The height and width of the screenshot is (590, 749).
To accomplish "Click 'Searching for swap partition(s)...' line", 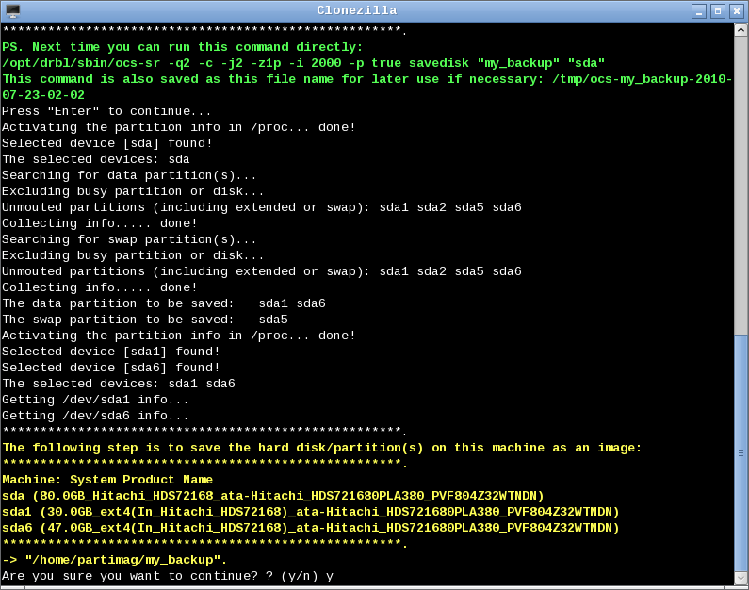I will click(x=129, y=239).
